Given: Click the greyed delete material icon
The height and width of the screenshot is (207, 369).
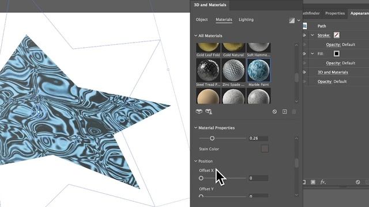Looking at the screenshot, I should [x=294, y=112].
